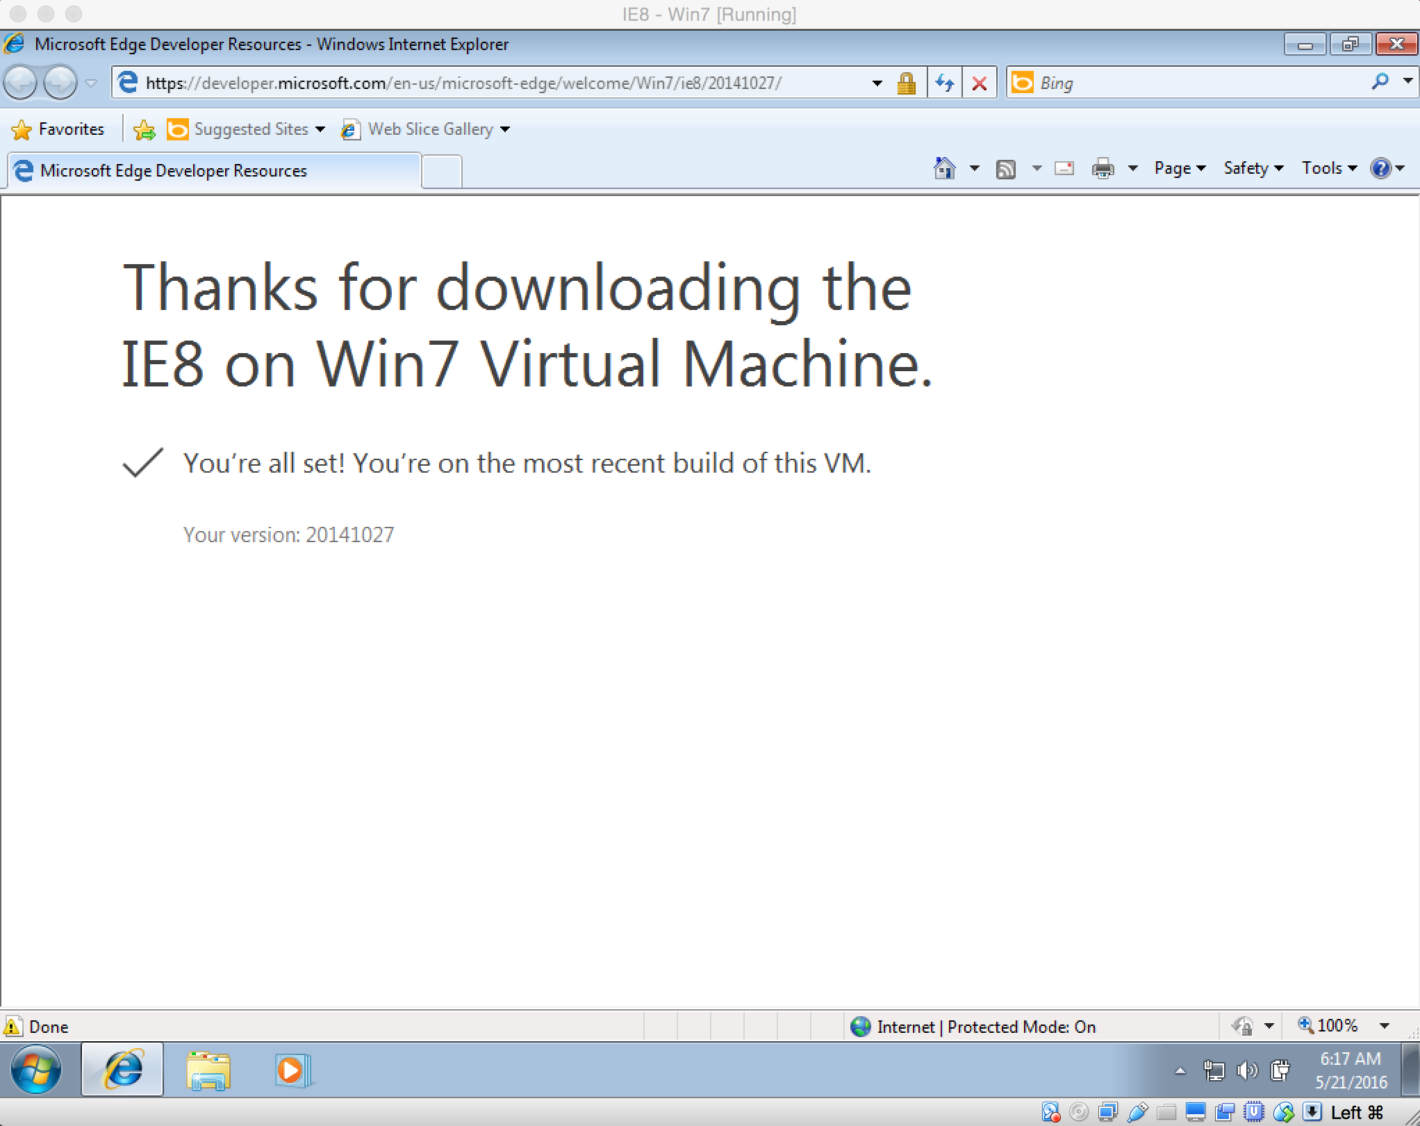Open Web Slice Gallery dropdown
Screen dimensions: 1420x1126
coord(425,129)
